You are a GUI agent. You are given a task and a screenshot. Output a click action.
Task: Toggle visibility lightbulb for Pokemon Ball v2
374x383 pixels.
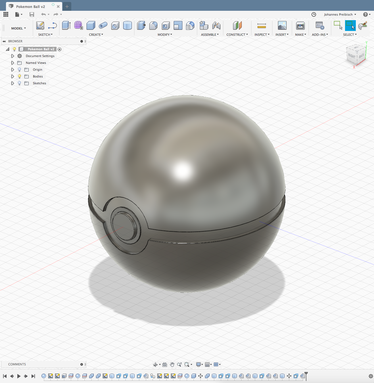click(x=14, y=49)
